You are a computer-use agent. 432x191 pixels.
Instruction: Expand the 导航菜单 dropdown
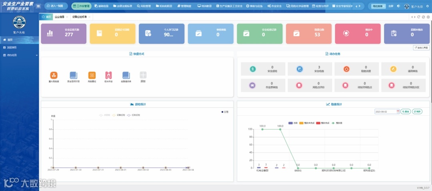(x=378, y=6)
